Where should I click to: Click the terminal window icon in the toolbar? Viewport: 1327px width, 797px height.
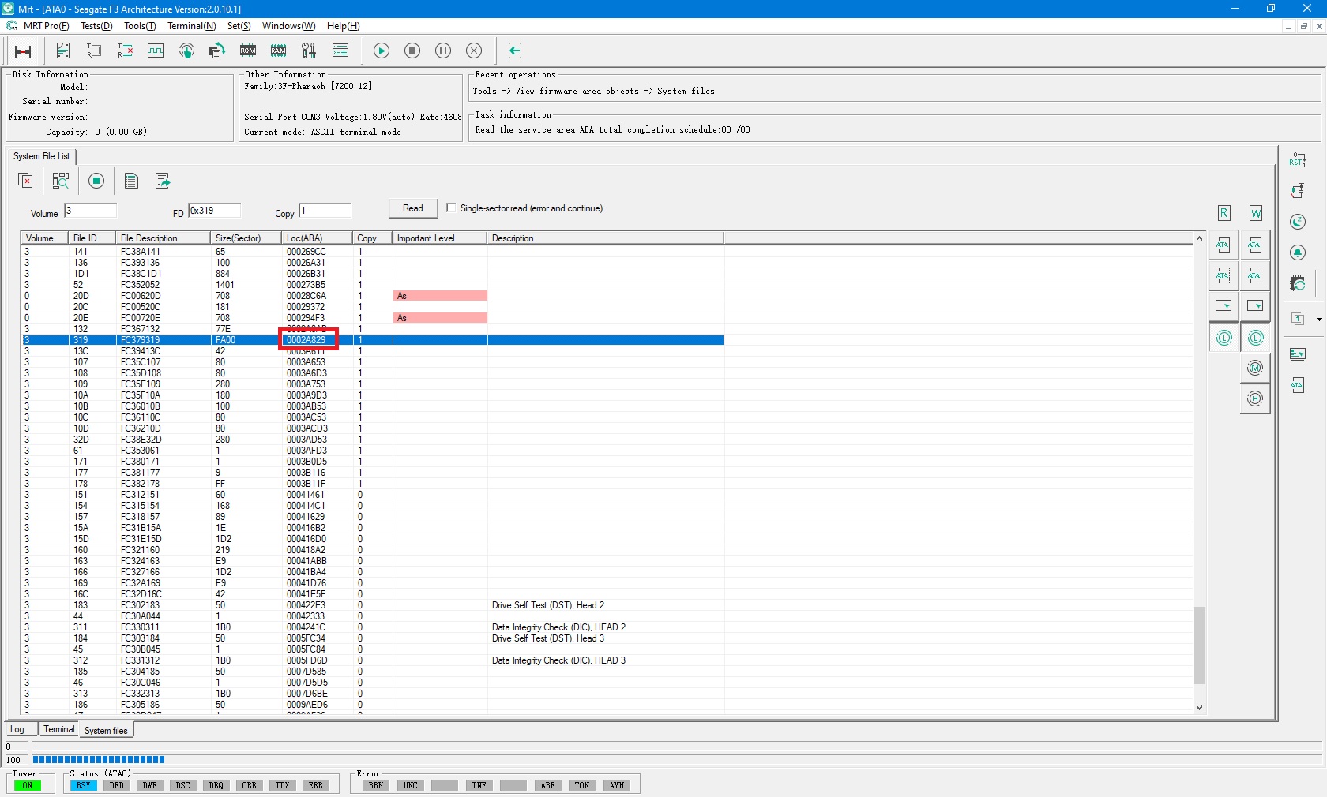click(340, 51)
